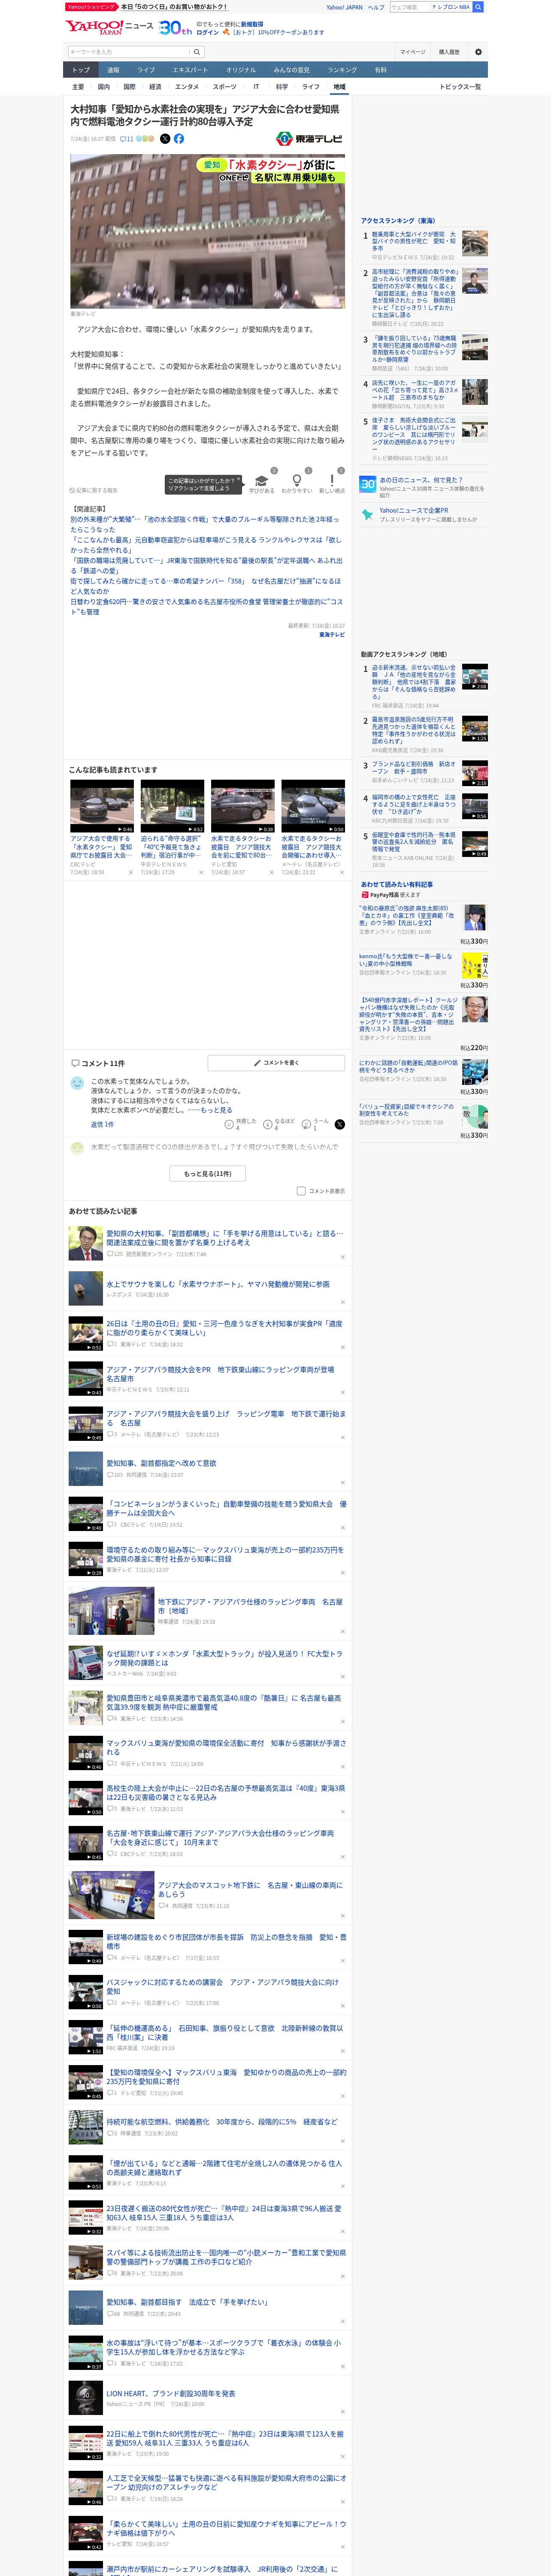Click the blue 30 icon beside あの日のニュース
The height and width of the screenshot is (2576, 551).
tap(368, 484)
